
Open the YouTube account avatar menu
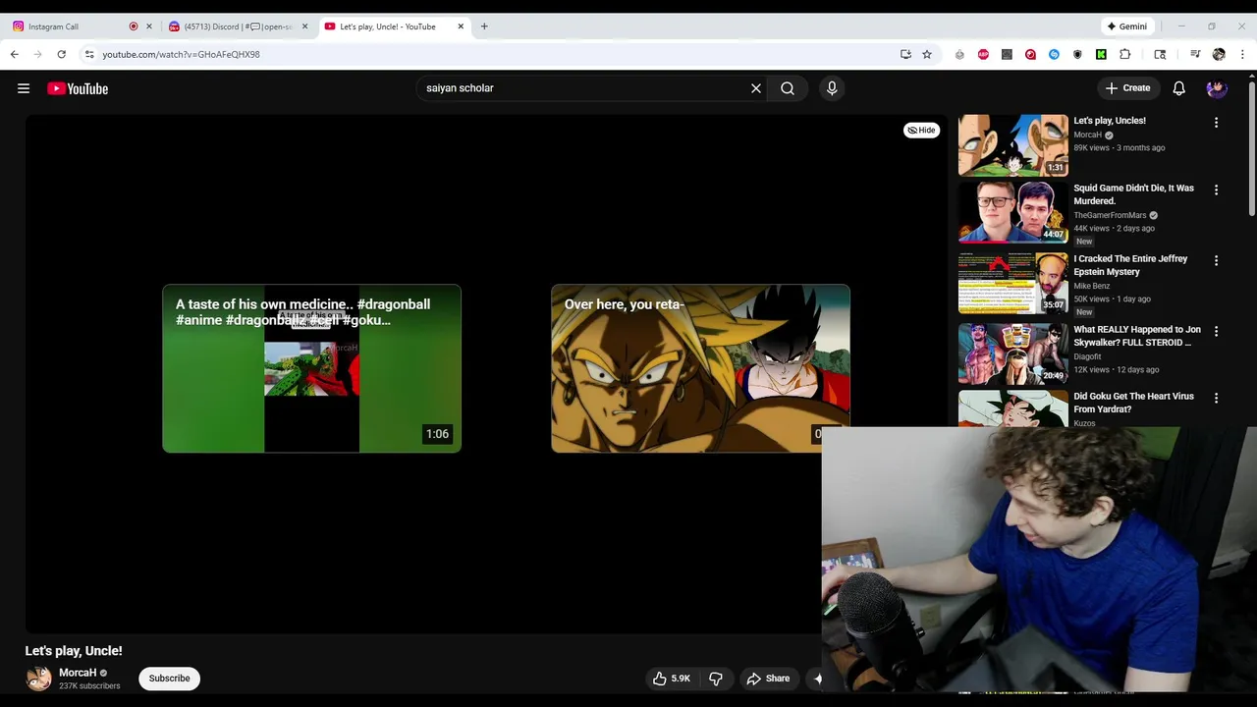pyautogui.click(x=1217, y=88)
